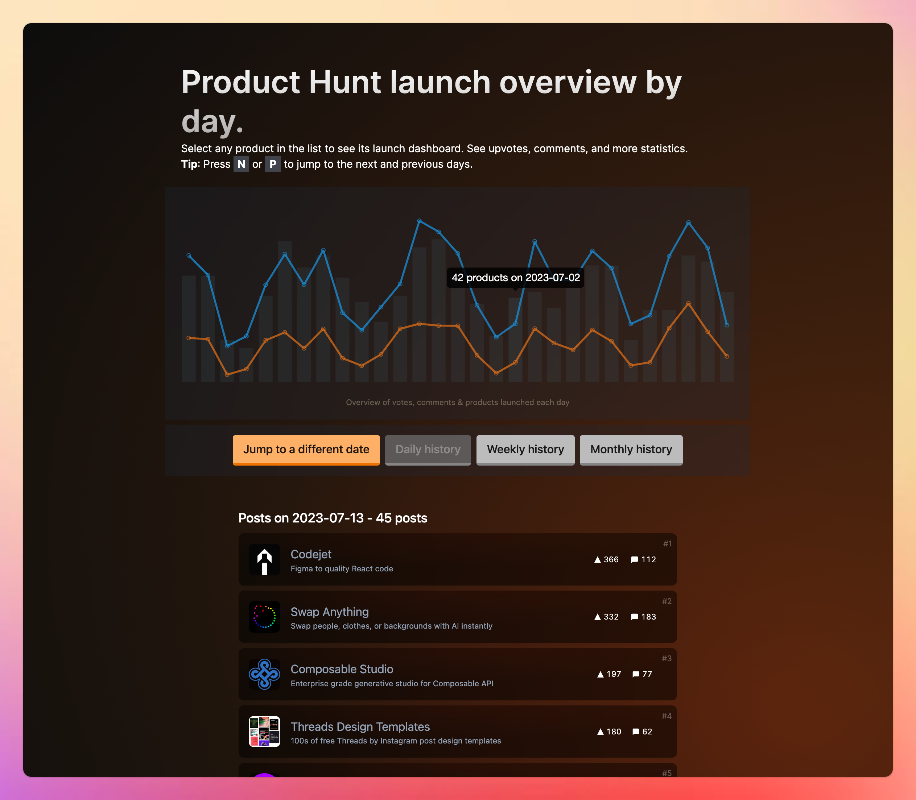Click Jump to a different date button
Screen dimensions: 916x800
tap(306, 450)
